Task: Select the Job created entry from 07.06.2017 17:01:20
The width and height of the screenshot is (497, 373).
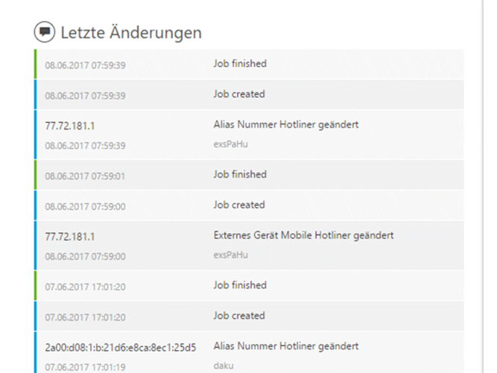Action: 249,316
